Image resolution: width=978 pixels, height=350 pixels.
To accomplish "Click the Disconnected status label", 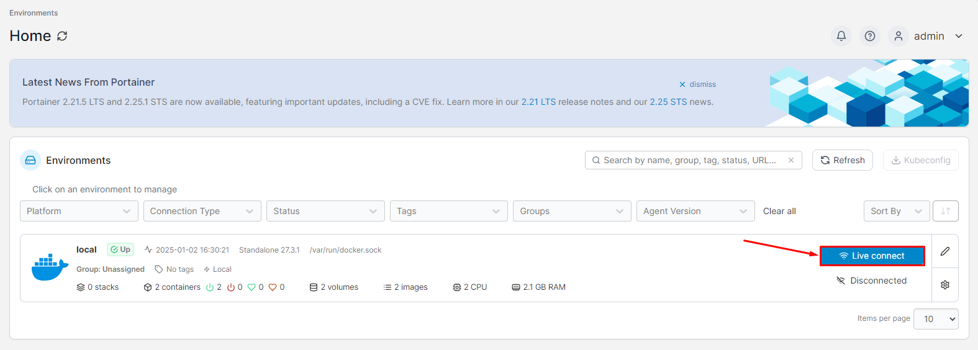I will click(872, 280).
